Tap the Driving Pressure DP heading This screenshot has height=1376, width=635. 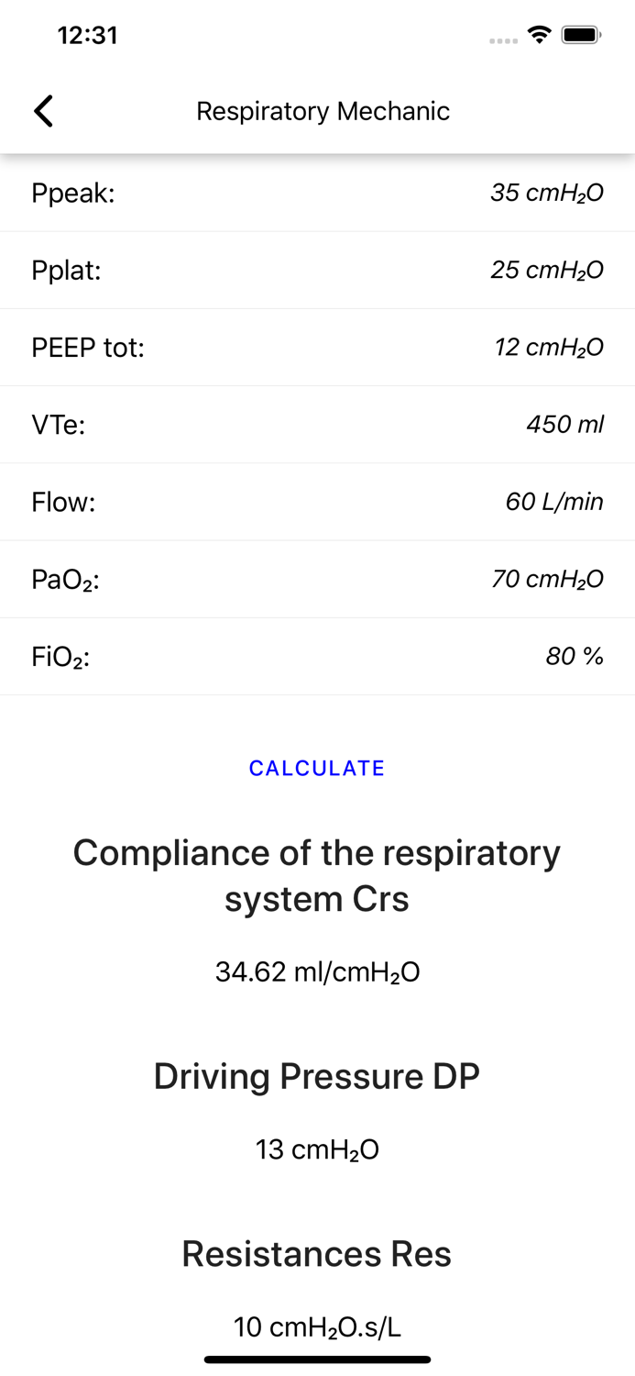click(317, 1075)
